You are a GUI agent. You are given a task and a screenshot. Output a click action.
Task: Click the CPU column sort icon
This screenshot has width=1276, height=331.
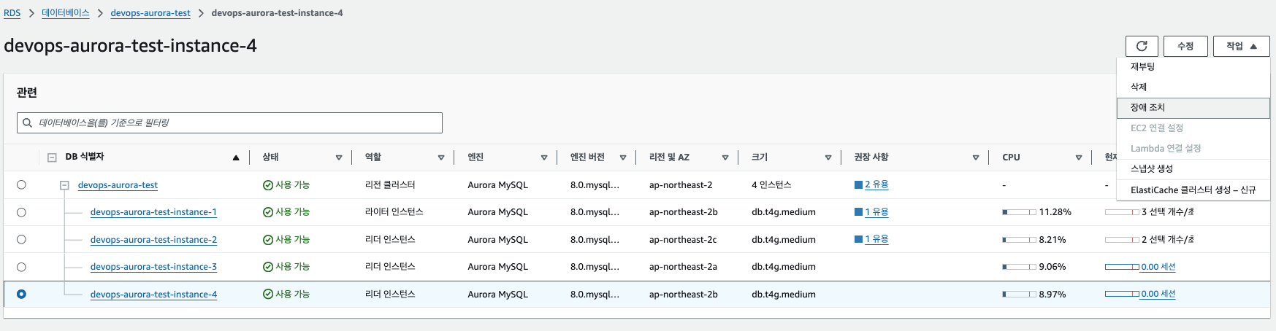1079,157
